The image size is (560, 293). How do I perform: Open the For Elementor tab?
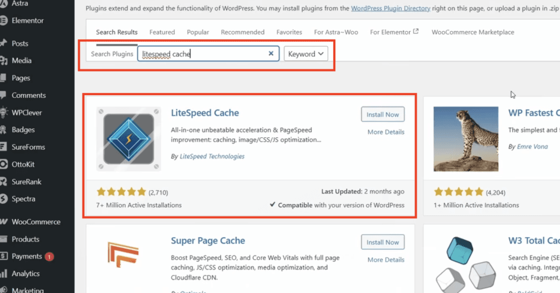pos(390,32)
